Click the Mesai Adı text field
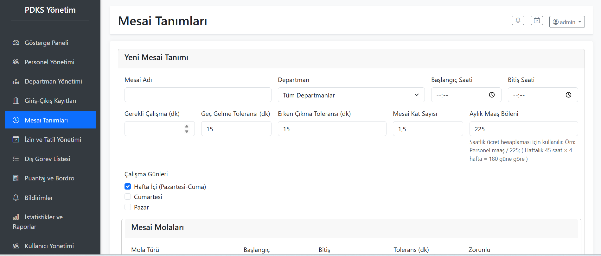601x256 pixels. click(198, 95)
